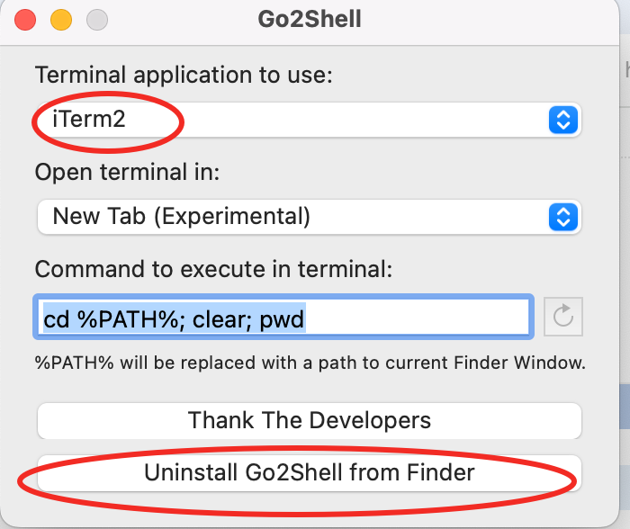This screenshot has height=529, width=630.
Task: Click blank space after pwd in command field
Action: pos(414,318)
